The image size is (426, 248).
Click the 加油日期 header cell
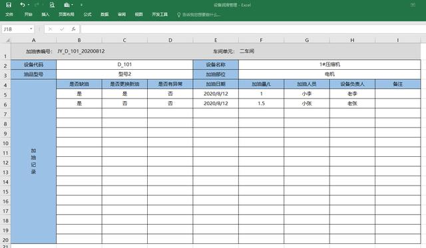tap(216, 84)
